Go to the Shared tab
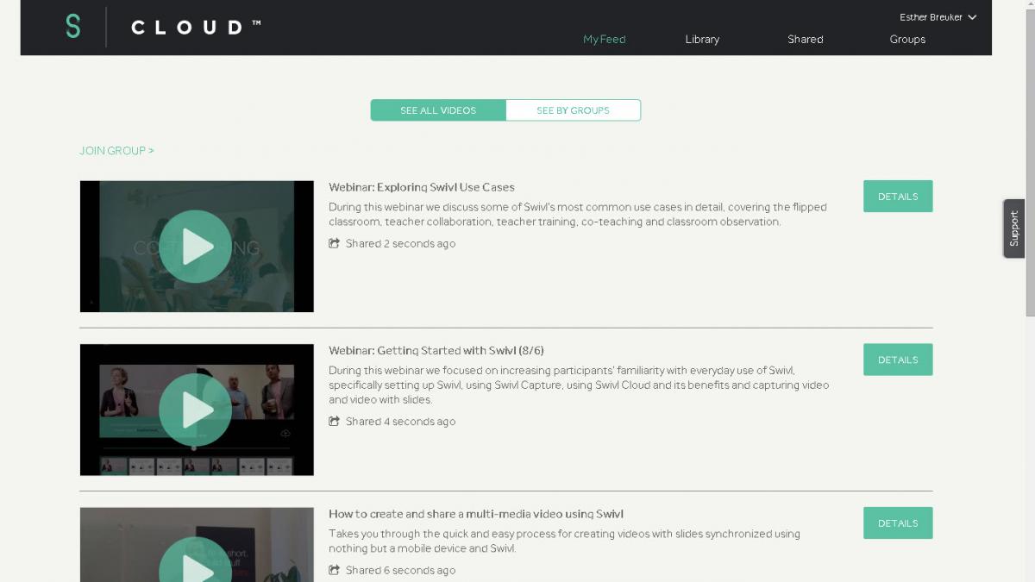 pos(805,39)
